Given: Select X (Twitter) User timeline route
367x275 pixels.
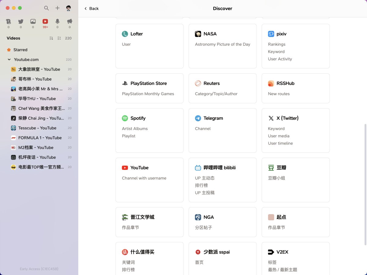Looking at the screenshot, I should [x=280, y=143].
